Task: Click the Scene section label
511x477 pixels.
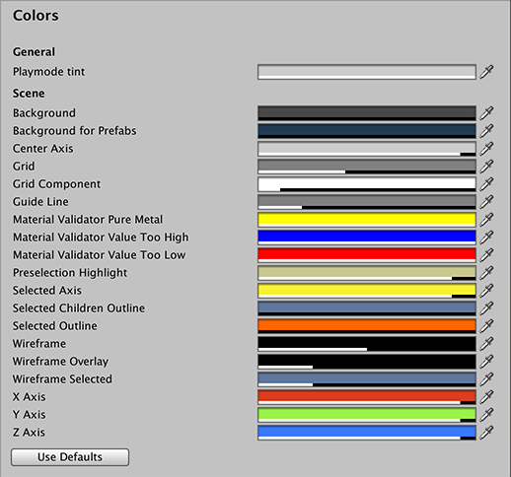Action: (x=29, y=94)
